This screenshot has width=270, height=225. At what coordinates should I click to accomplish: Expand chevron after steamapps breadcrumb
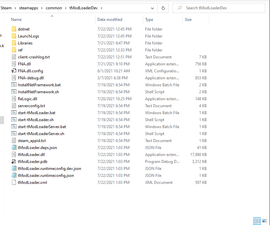pos(42,8)
